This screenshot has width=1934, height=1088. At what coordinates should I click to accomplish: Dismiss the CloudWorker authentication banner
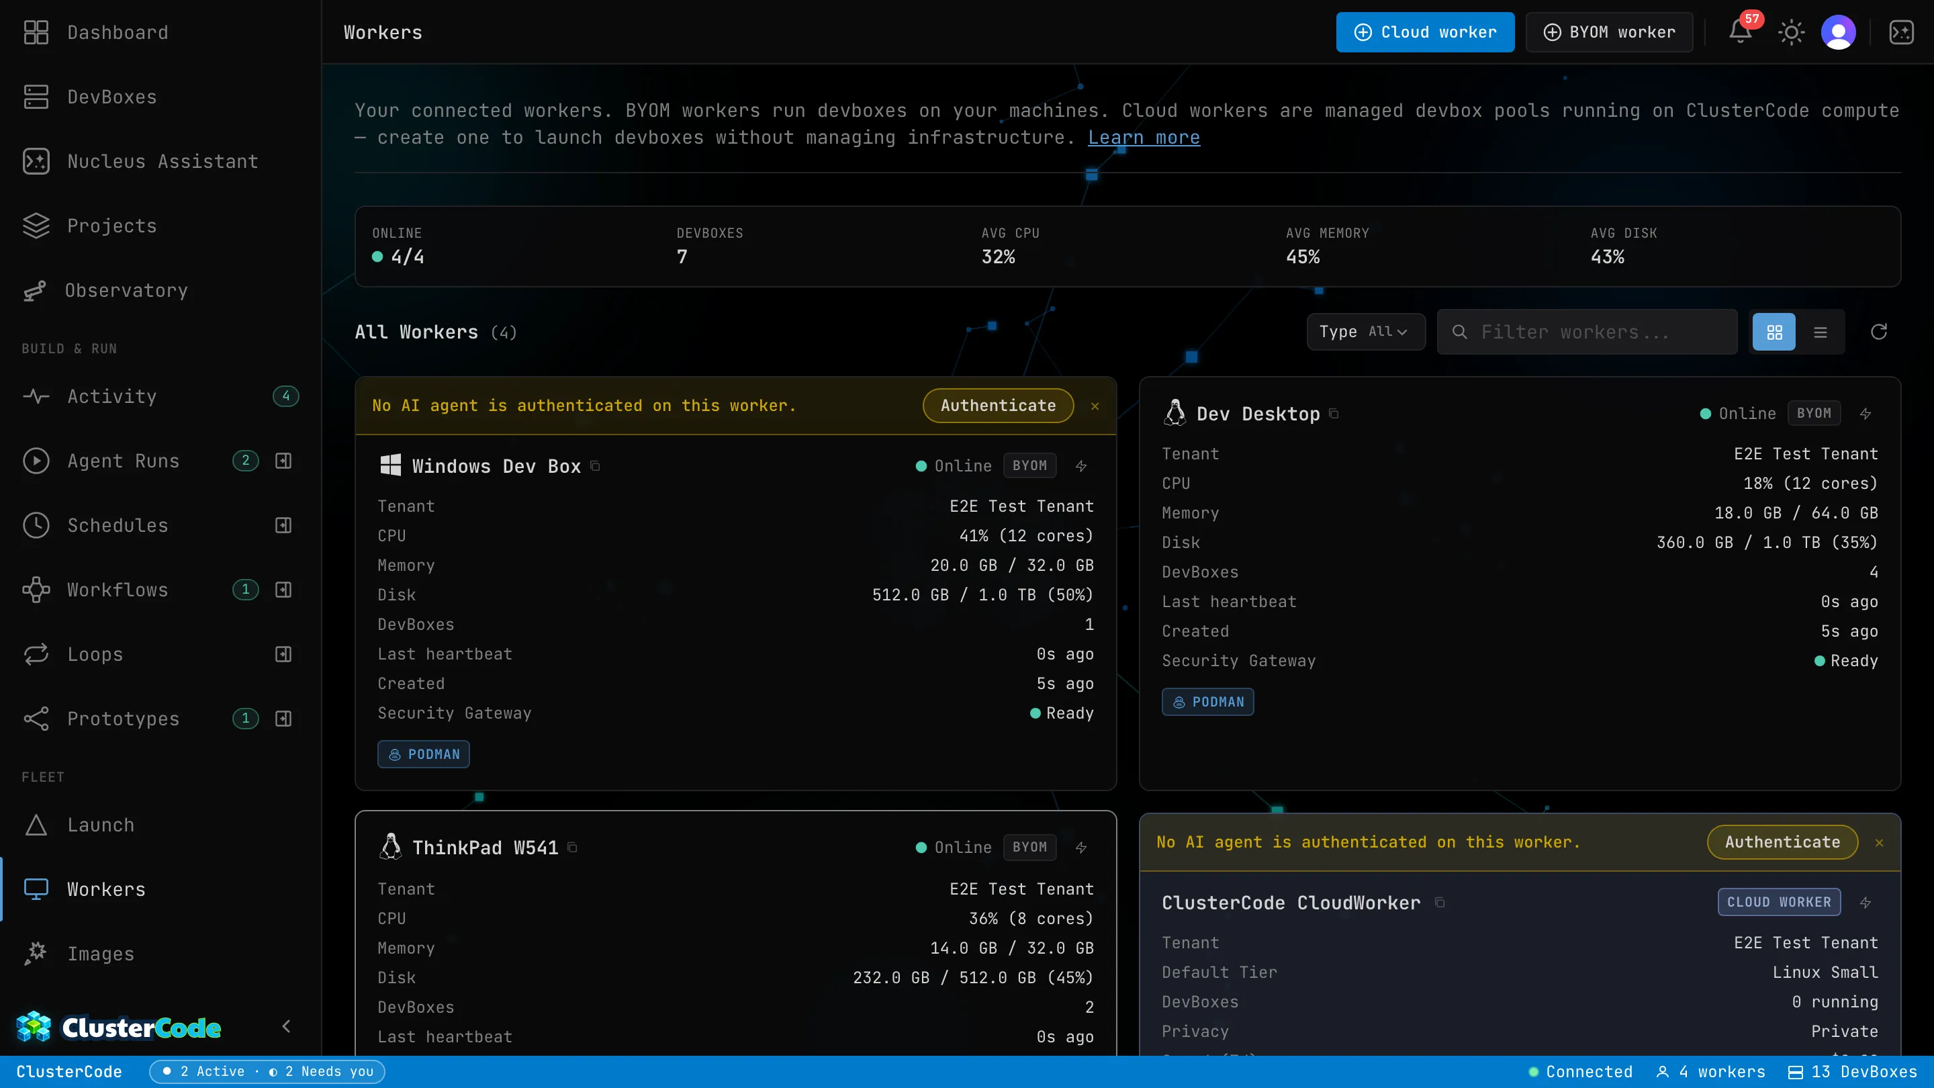coord(1879,844)
